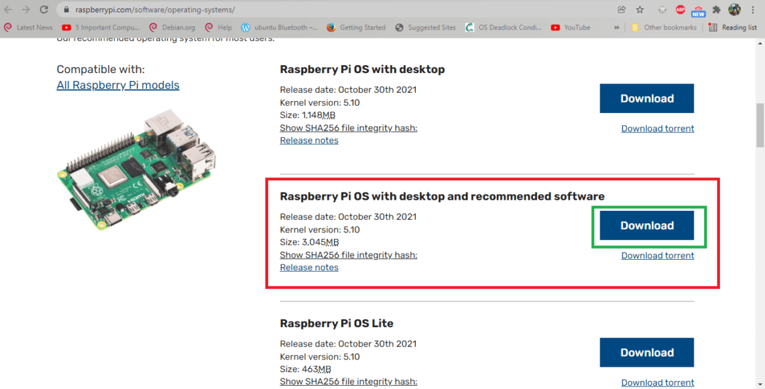This screenshot has width=765, height=389.
Task: Open Release notes for Raspberry Pi OS with desktop
Action: coord(309,140)
